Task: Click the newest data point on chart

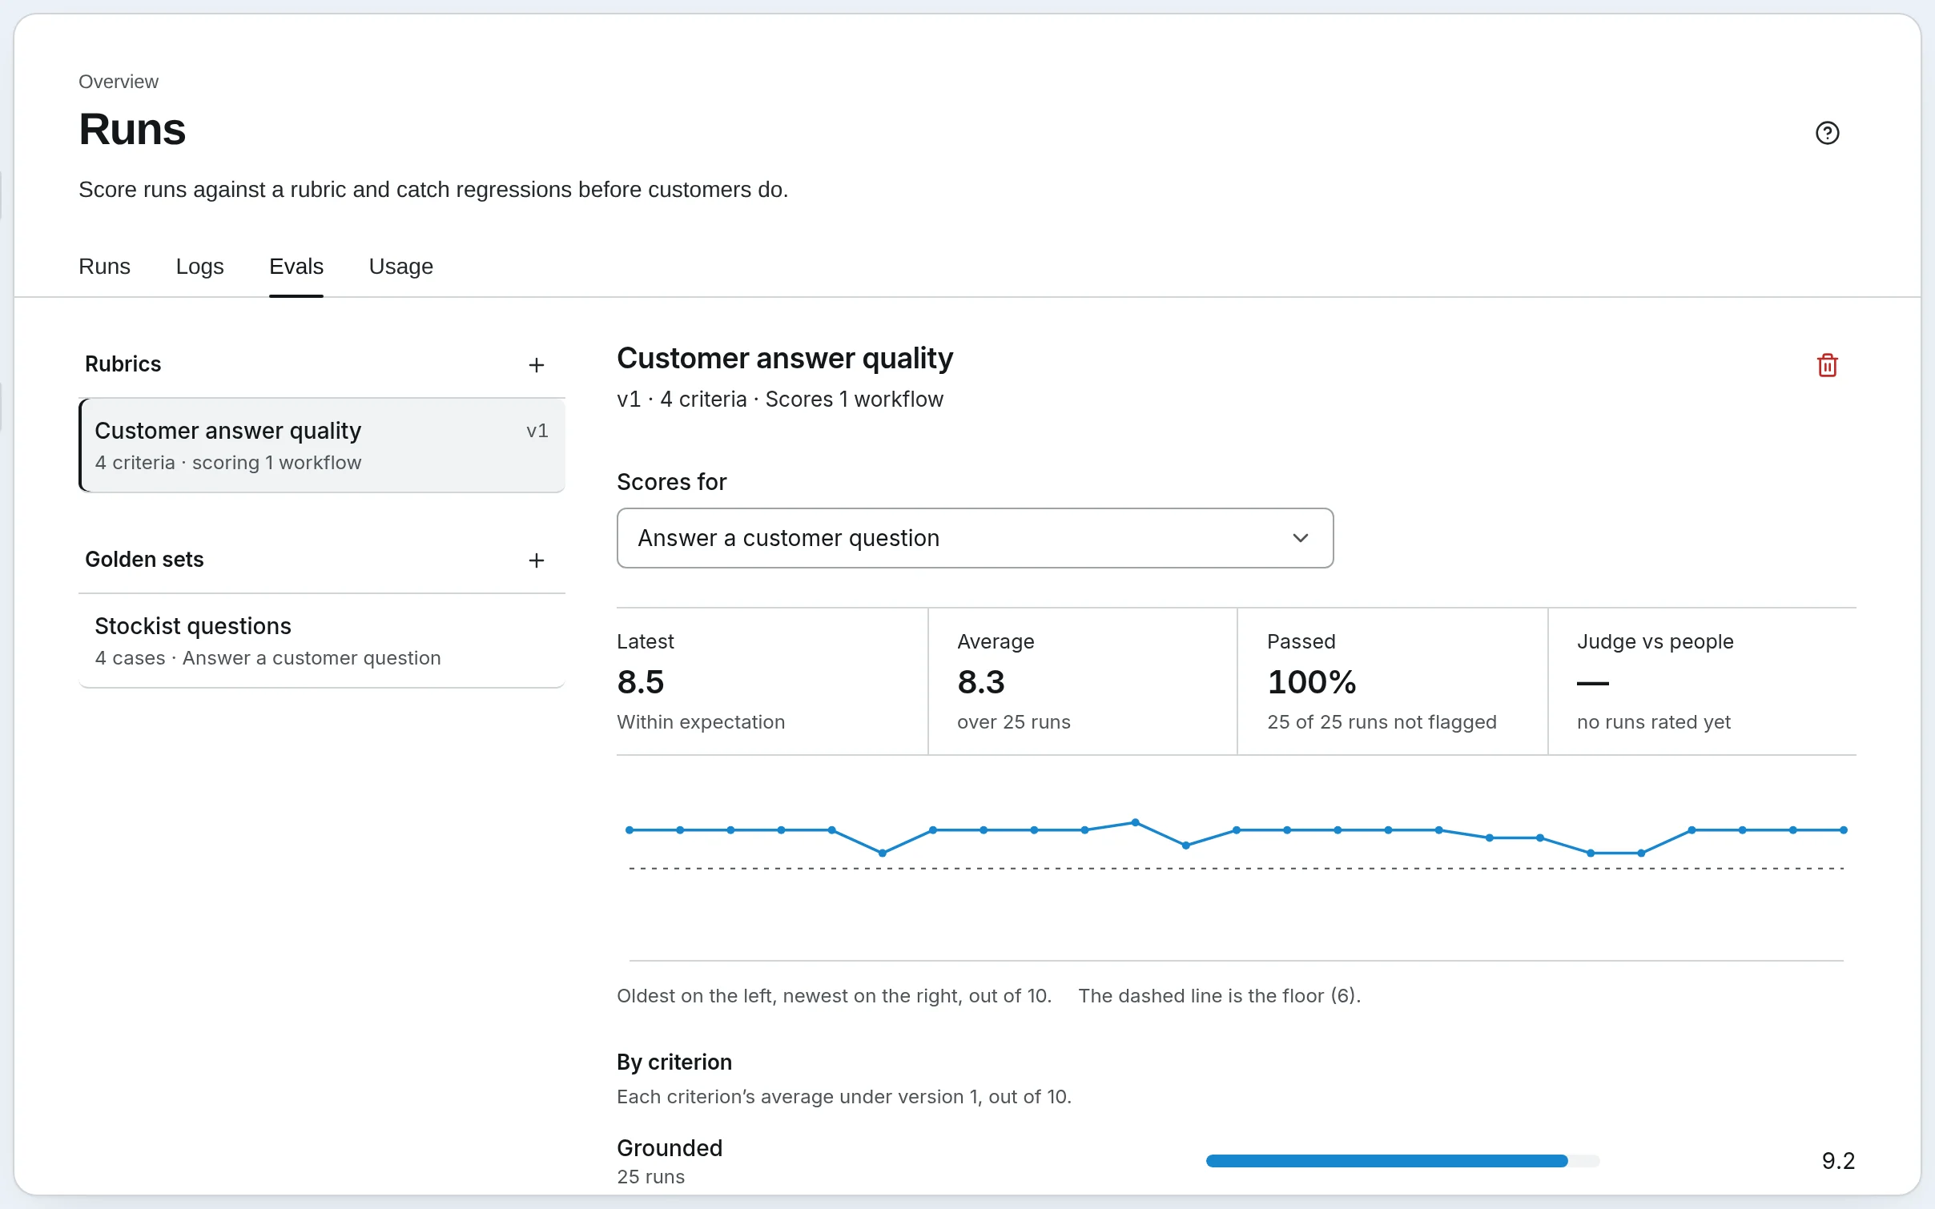Action: (x=1844, y=830)
